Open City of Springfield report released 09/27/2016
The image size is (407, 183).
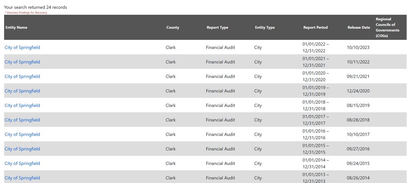tap(22, 149)
